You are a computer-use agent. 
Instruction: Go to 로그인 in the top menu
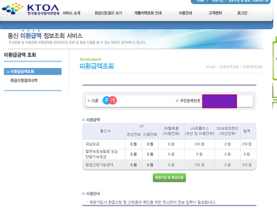(242, 13)
